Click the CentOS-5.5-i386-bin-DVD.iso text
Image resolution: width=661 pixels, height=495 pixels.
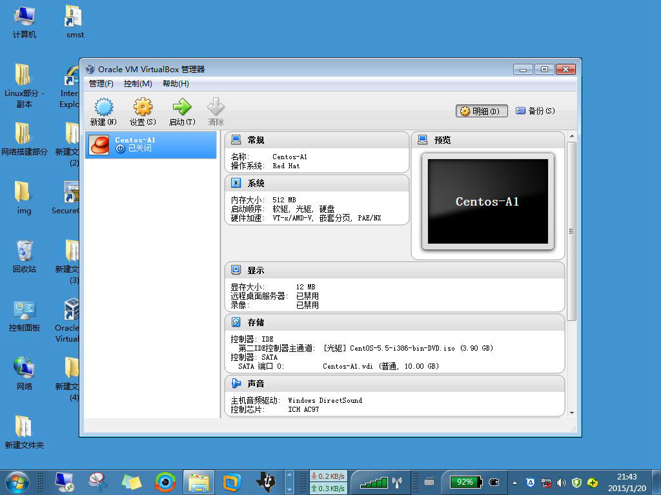[402, 348]
